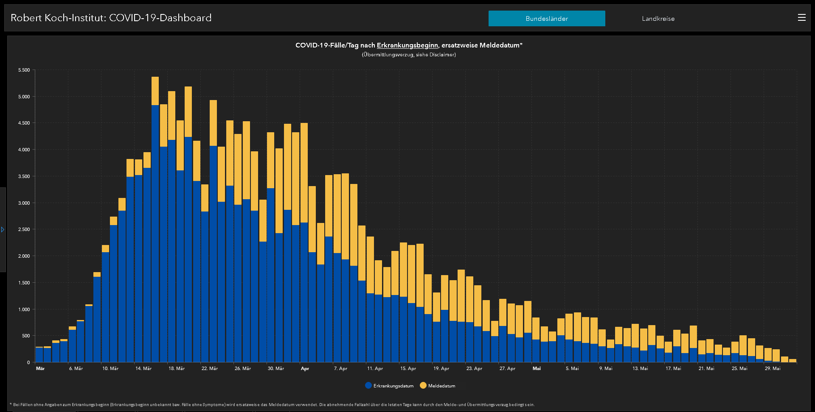Click the bold Mai label on the x-axis
This screenshot has width=815, height=412.
(x=537, y=368)
